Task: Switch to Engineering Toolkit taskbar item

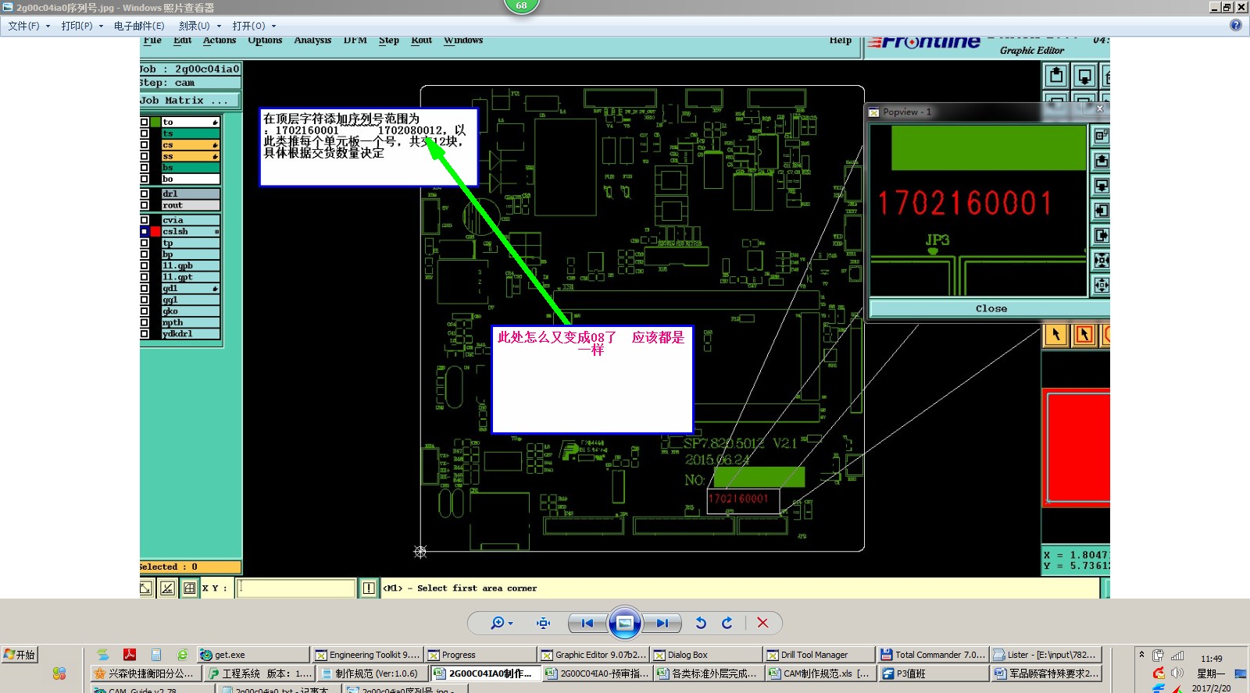Action: point(366,655)
